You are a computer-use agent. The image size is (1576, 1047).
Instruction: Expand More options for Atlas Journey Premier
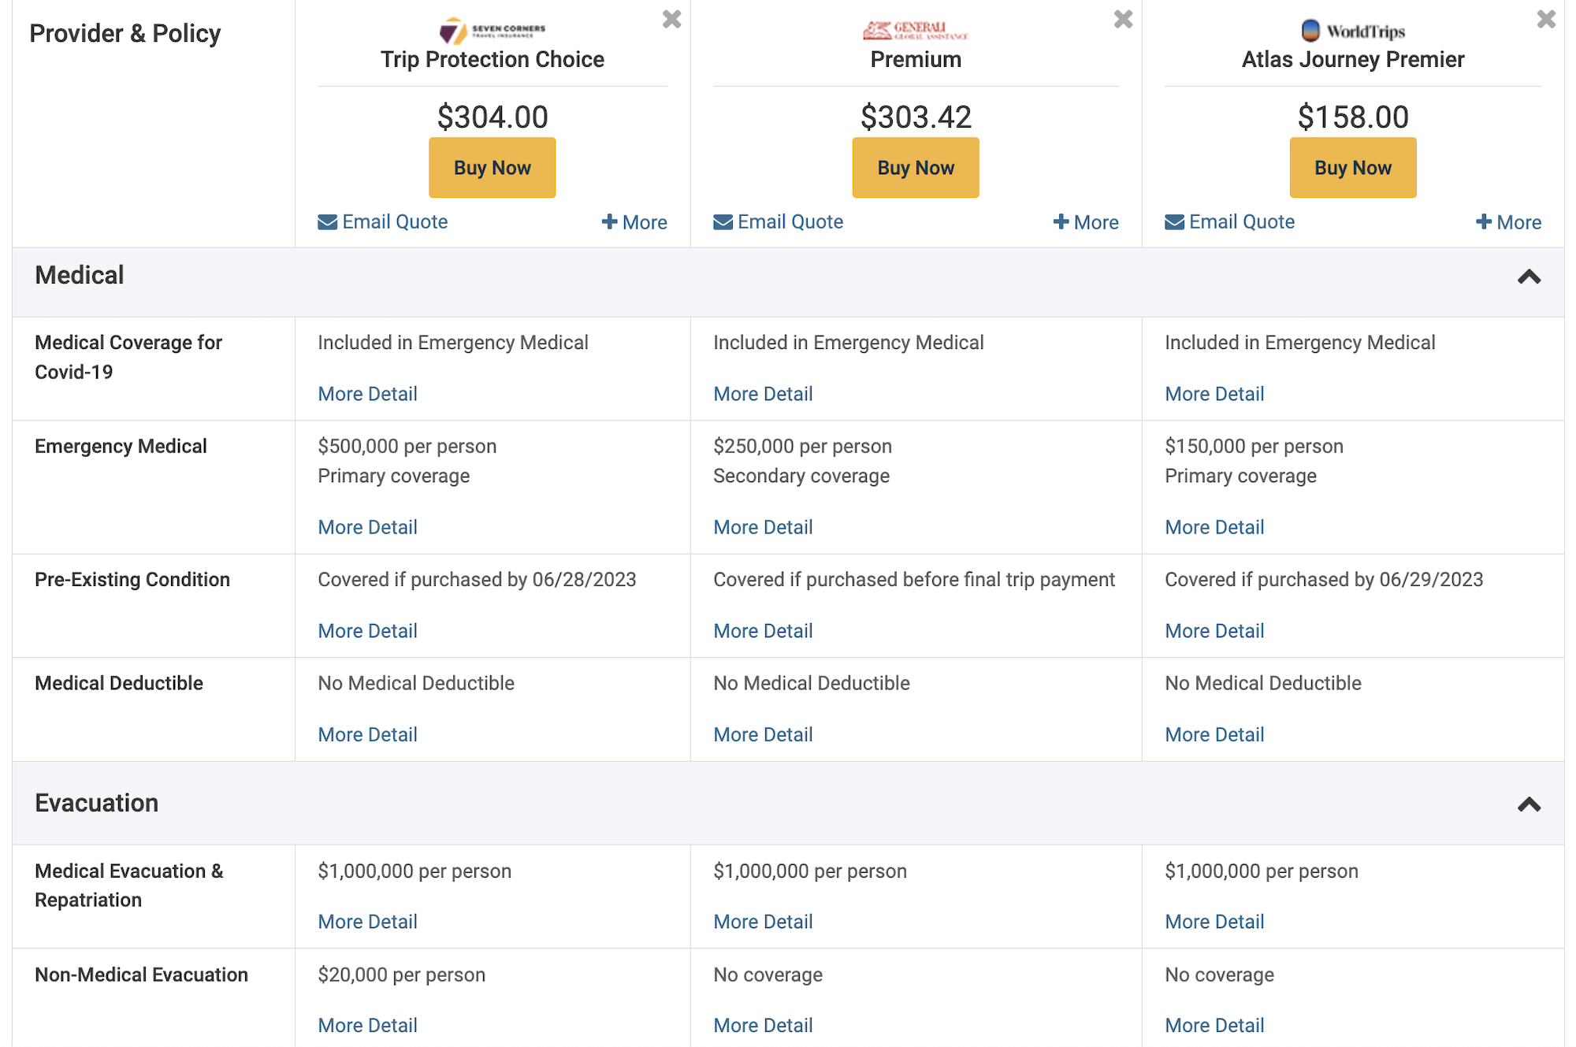click(1508, 221)
